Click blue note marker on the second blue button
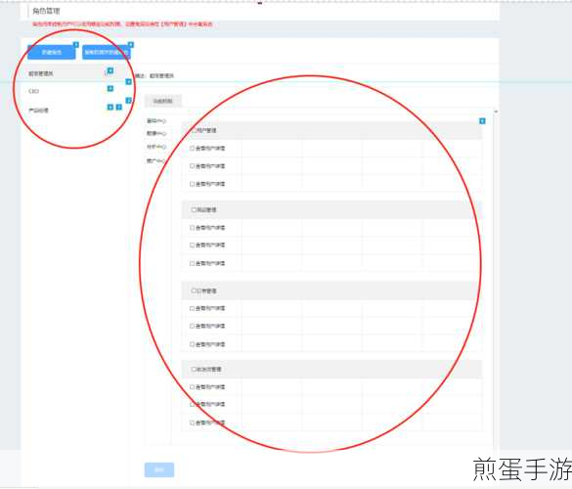The width and height of the screenshot is (572, 489). click(131, 45)
